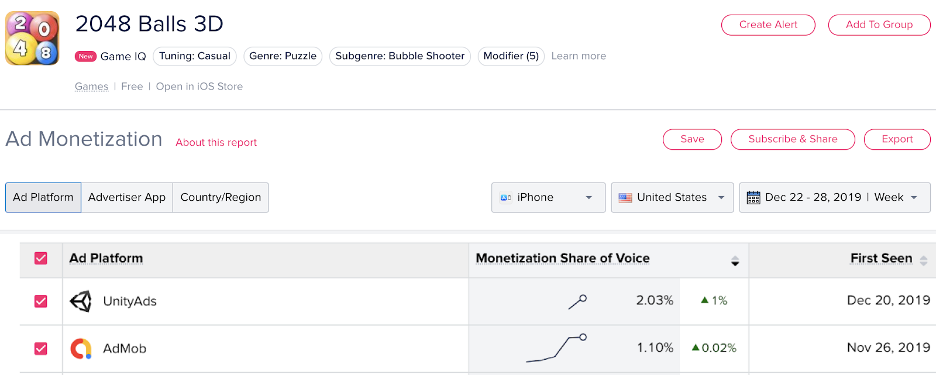
Task: Click the Ad Platform column header
Action: [106, 258]
